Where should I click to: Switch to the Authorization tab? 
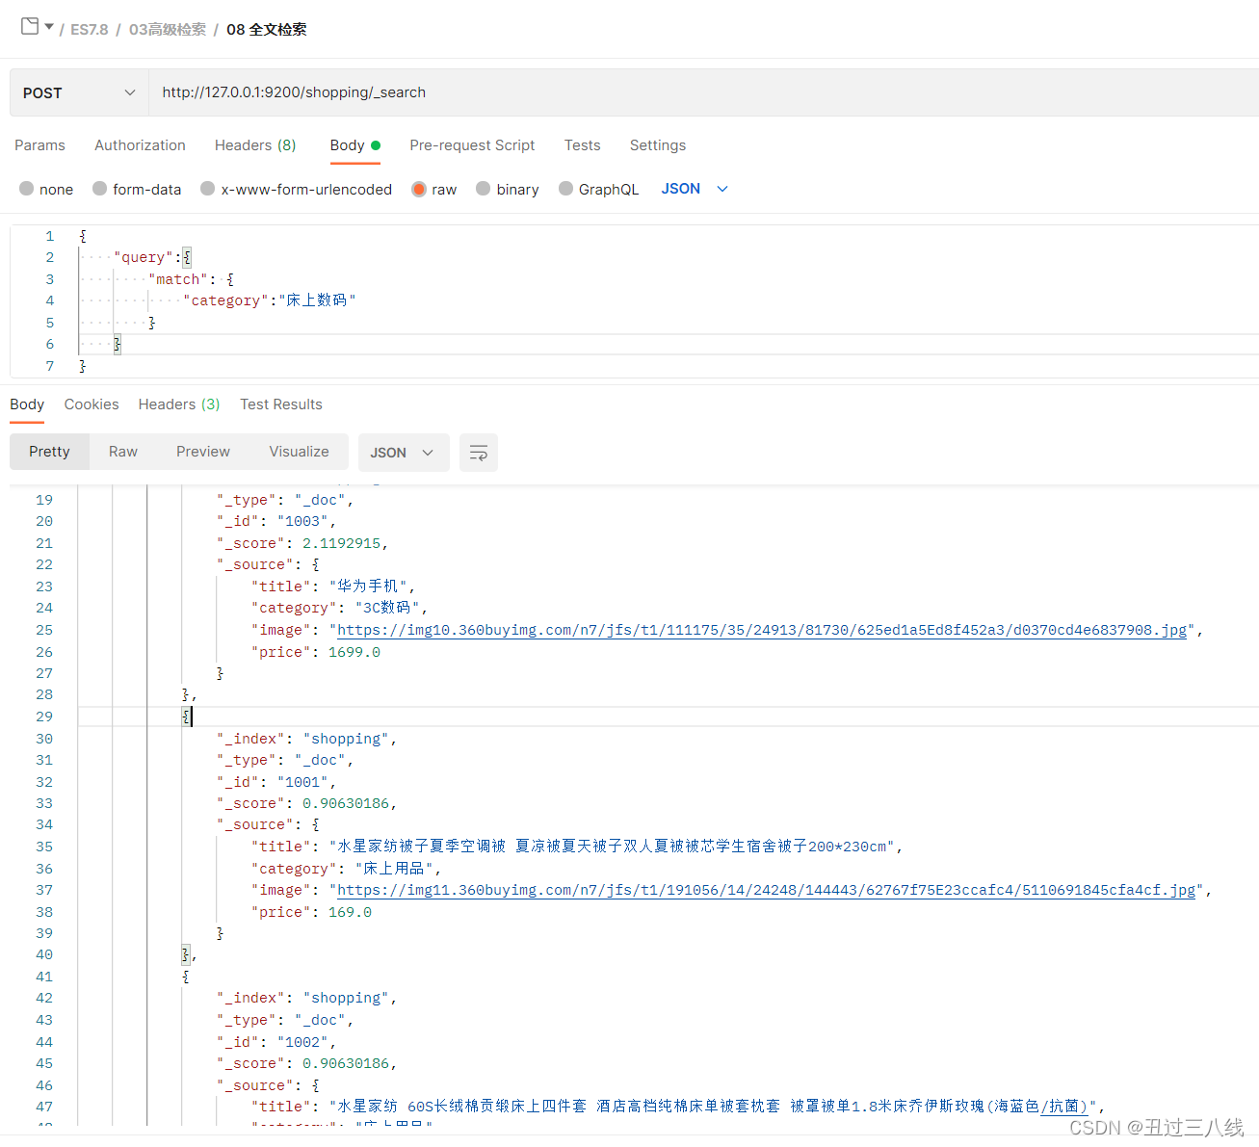tap(140, 145)
